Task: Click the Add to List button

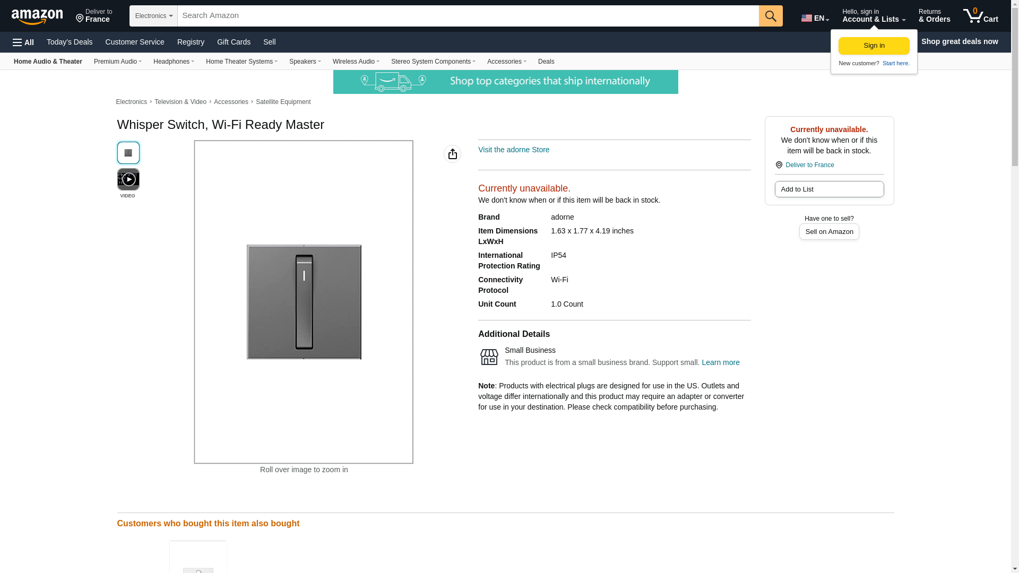Action: (x=828, y=189)
